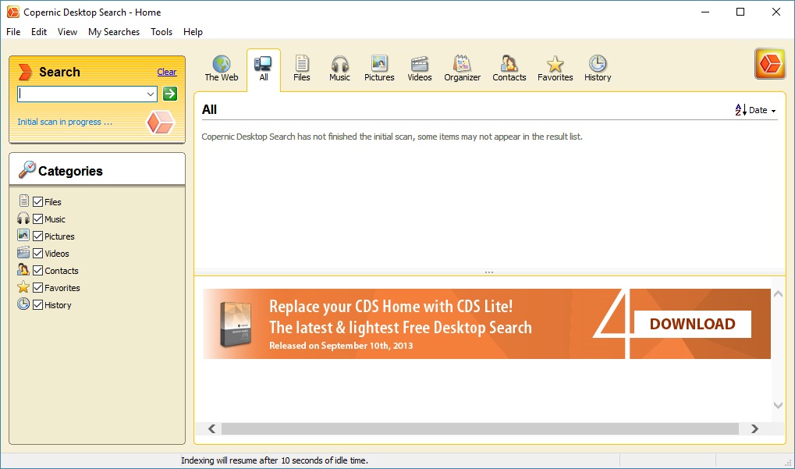
Task: Select the Music headphones icon in toolbar
Action: tap(339, 64)
